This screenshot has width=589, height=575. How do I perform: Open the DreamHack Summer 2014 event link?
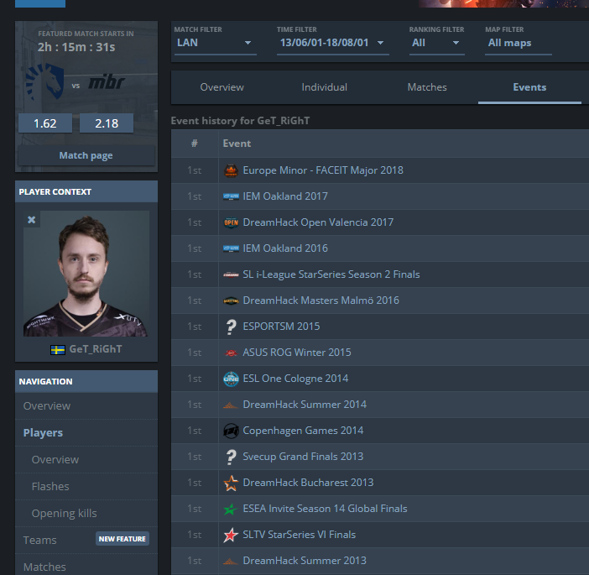tap(305, 405)
